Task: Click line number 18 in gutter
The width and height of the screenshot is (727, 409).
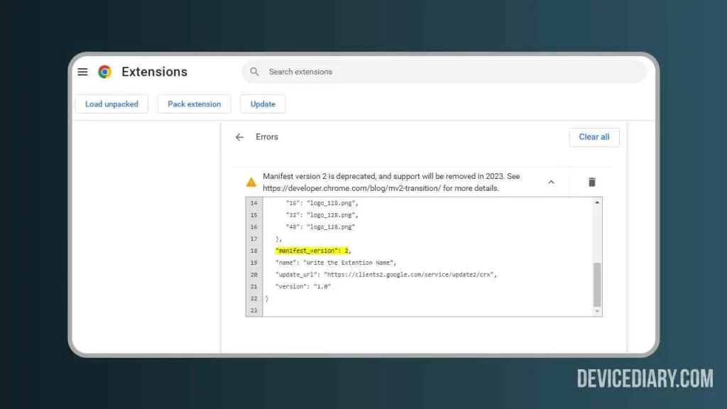Action: (253, 251)
